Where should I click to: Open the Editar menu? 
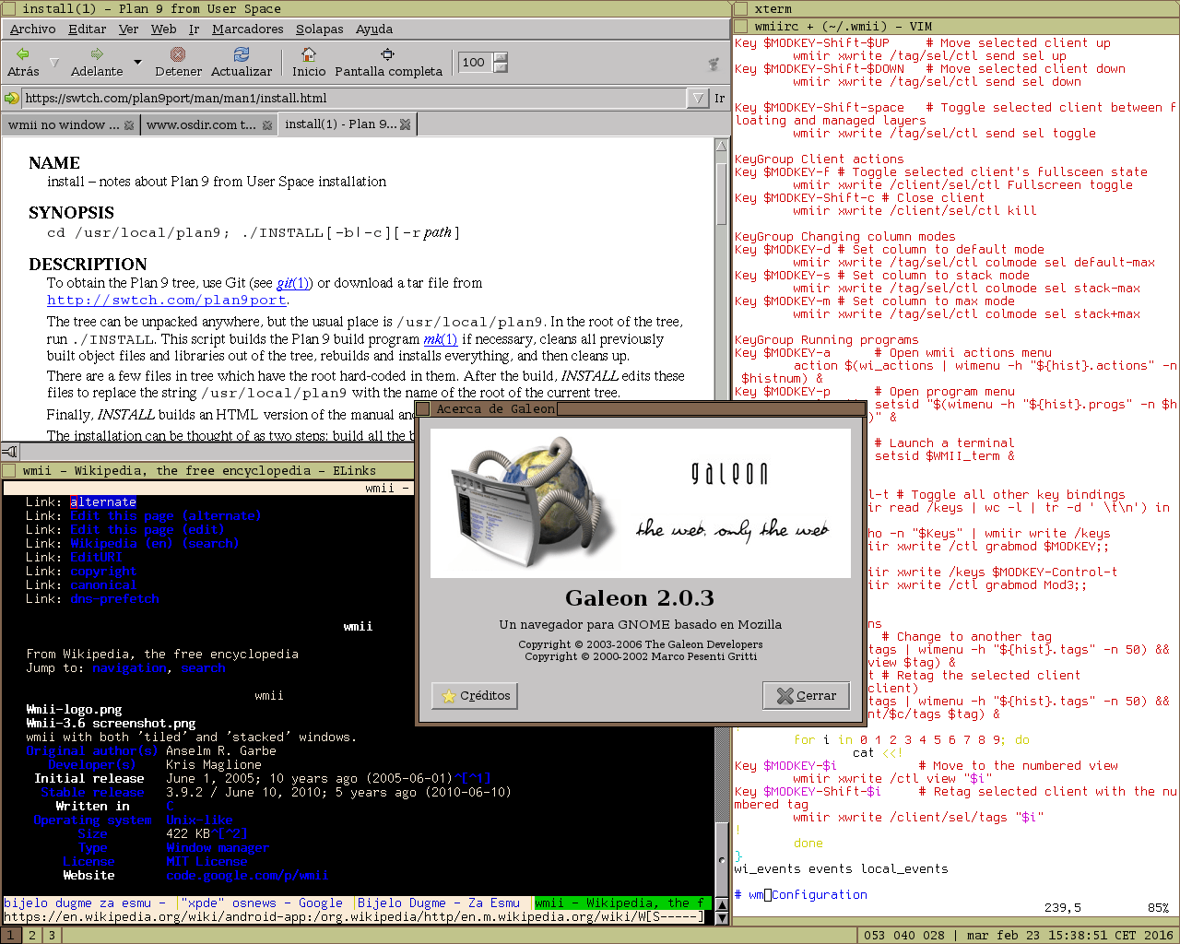[x=87, y=29]
